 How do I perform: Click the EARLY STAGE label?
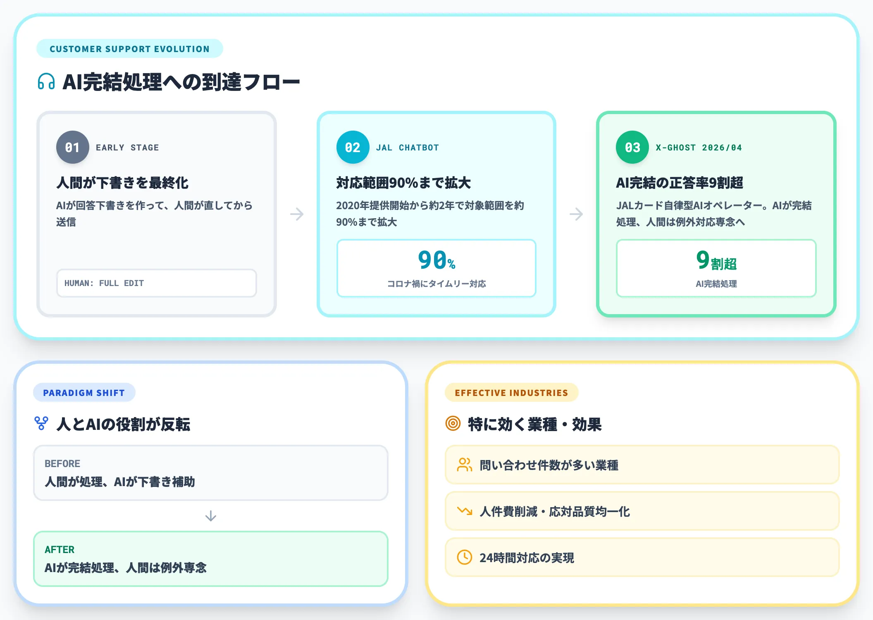pos(127,148)
